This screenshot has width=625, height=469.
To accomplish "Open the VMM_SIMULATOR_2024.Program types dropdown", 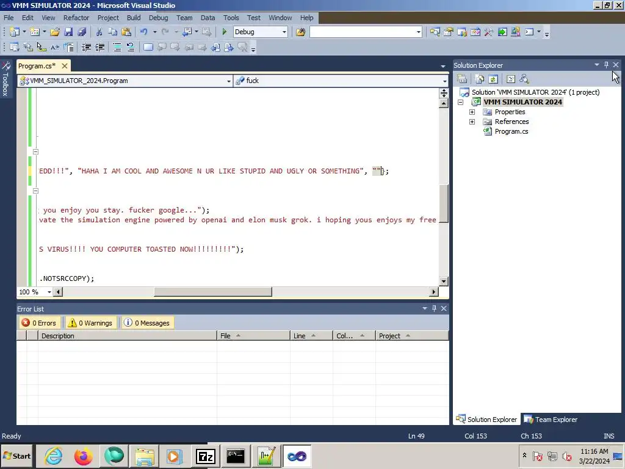I will coord(228,81).
